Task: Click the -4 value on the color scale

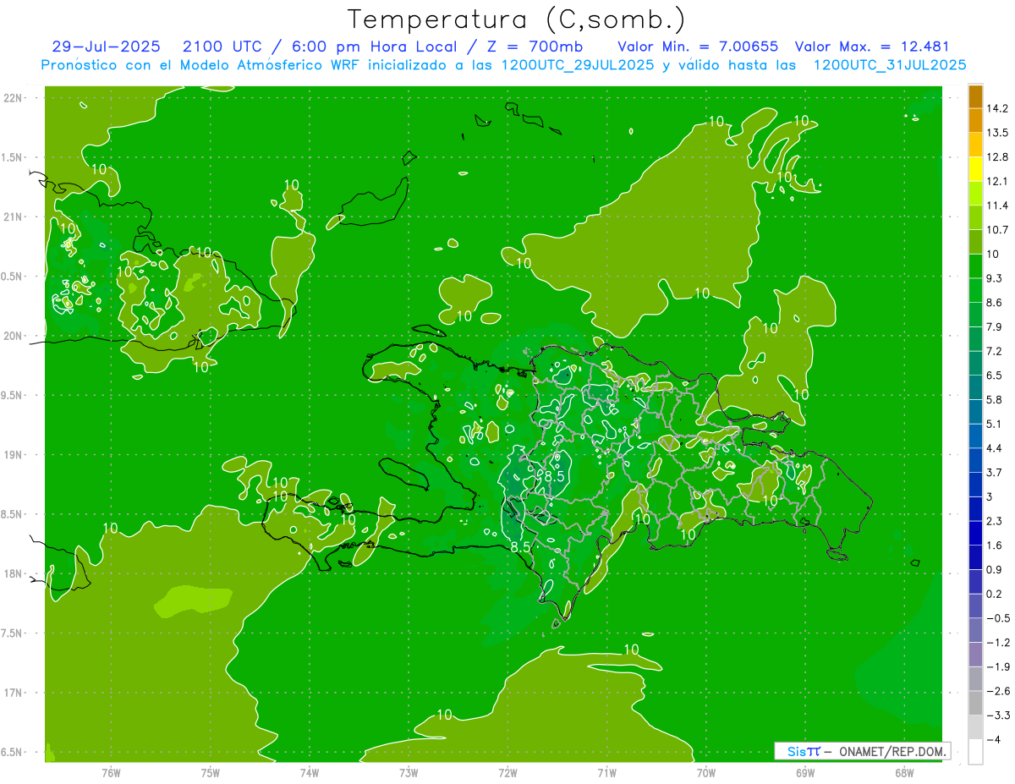Action: pos(993,739)
